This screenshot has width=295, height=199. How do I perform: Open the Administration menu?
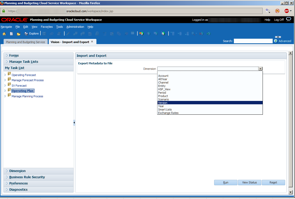coord(75,27)
